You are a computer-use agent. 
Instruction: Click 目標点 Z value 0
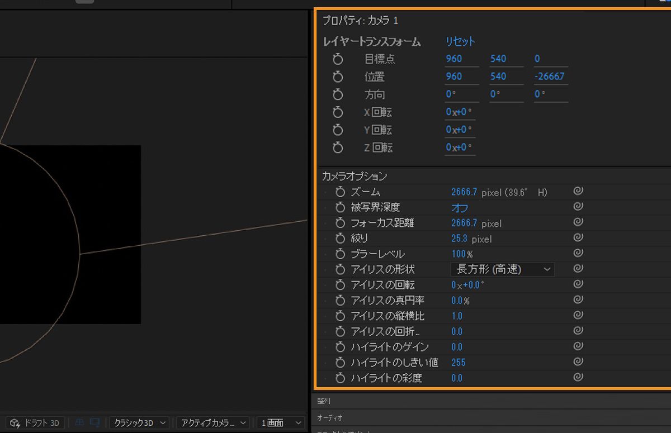click(537, 59)
